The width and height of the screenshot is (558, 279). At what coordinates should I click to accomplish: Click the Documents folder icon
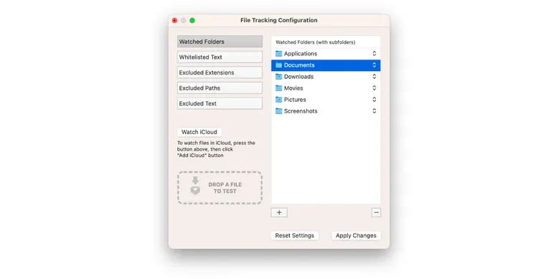279,65
